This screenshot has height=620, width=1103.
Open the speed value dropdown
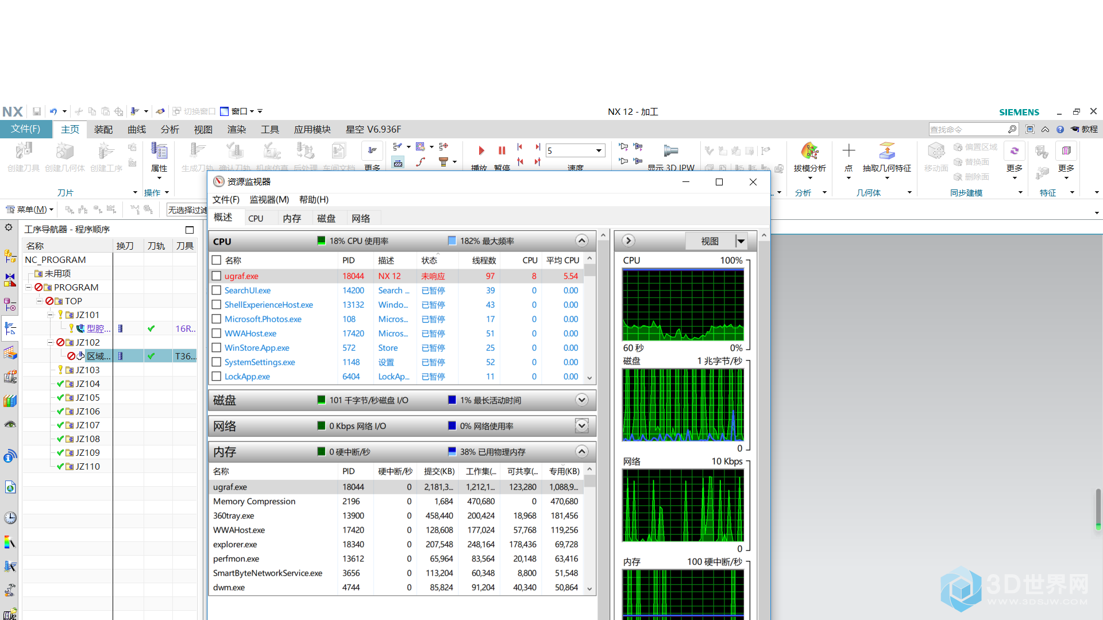click(x=599, y=150)
